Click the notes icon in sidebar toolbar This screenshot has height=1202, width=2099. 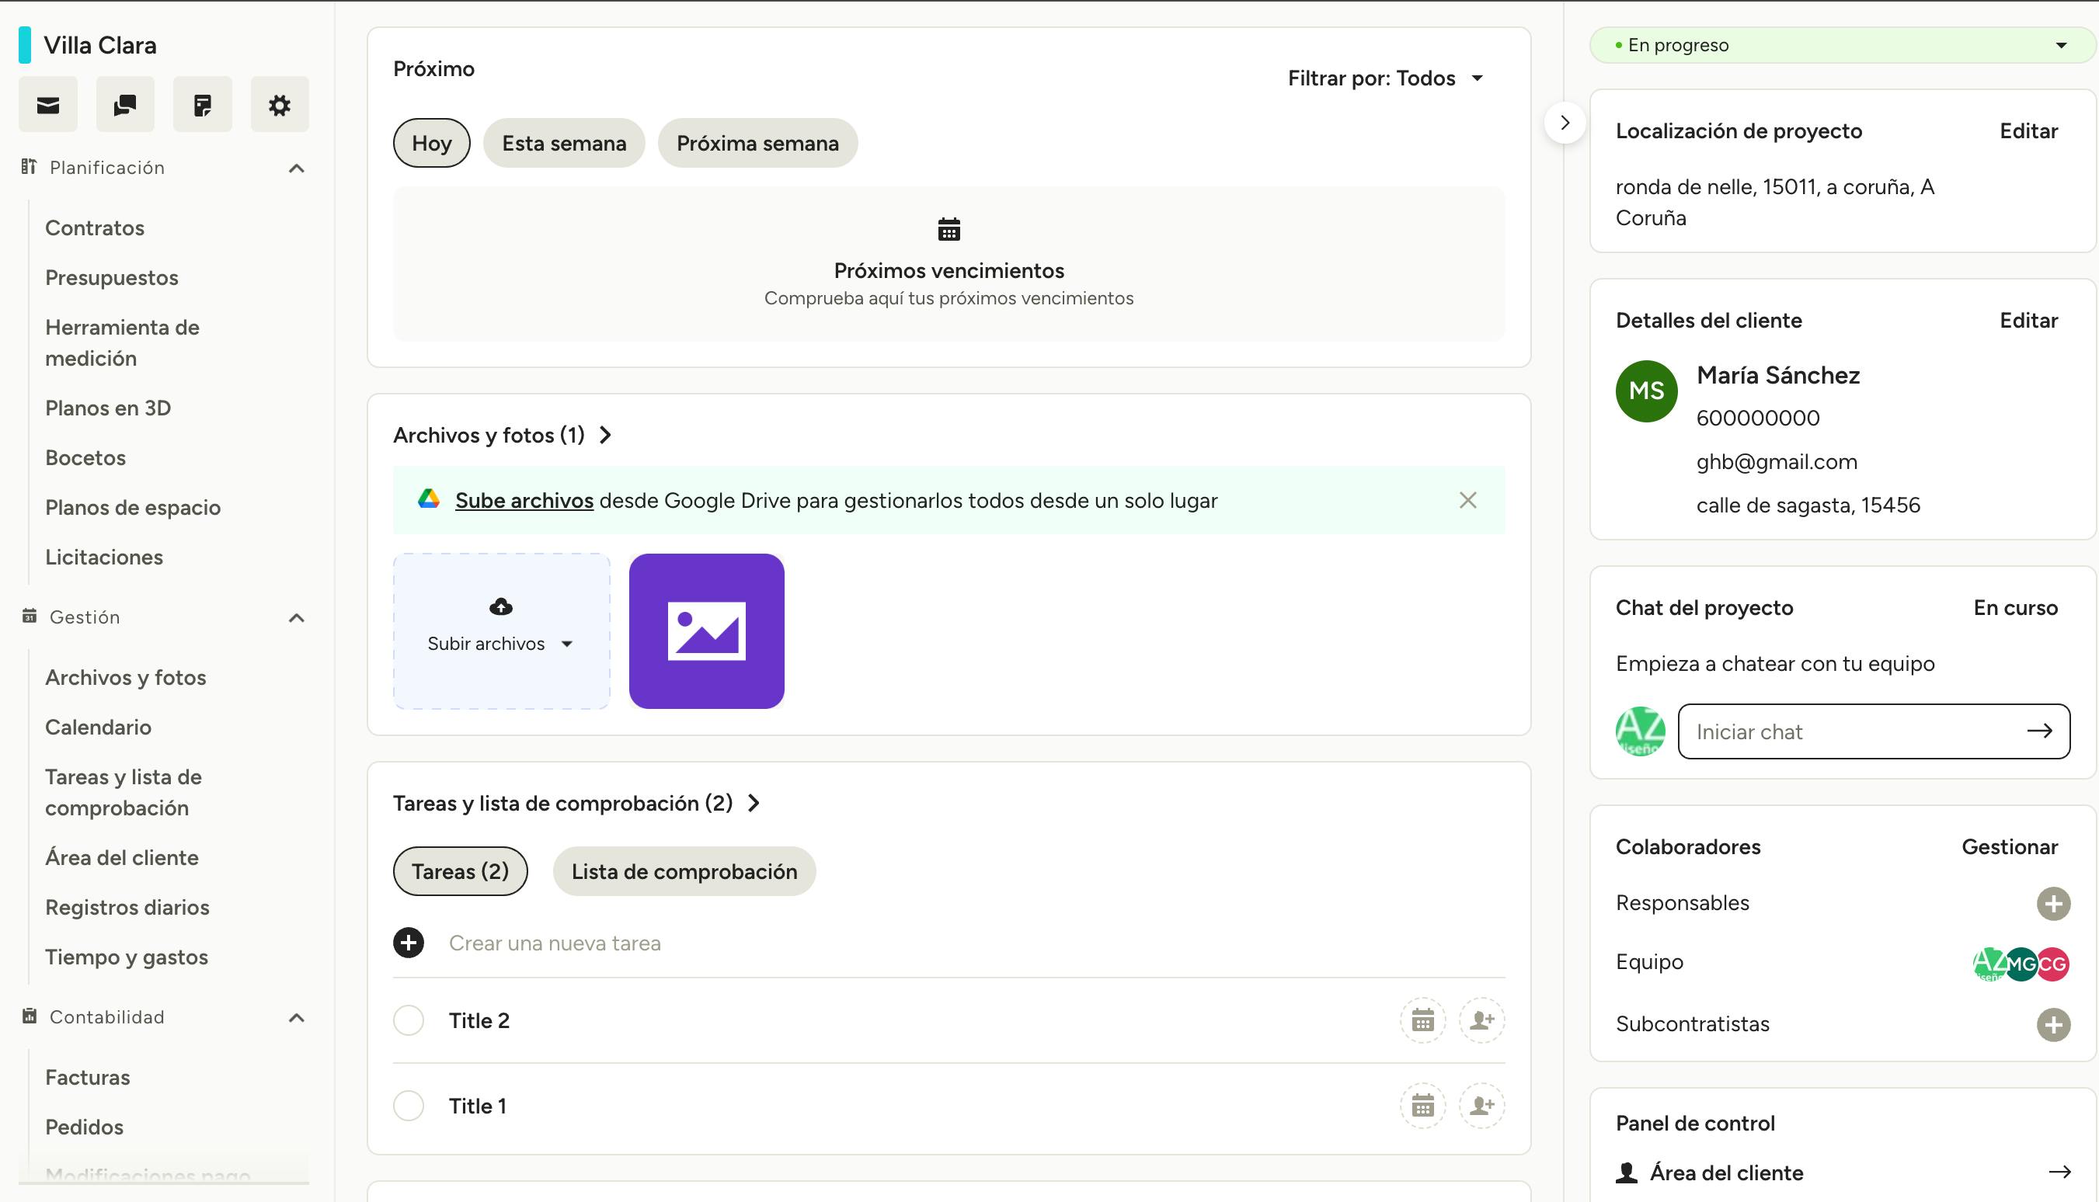click(x=202, y=105)
